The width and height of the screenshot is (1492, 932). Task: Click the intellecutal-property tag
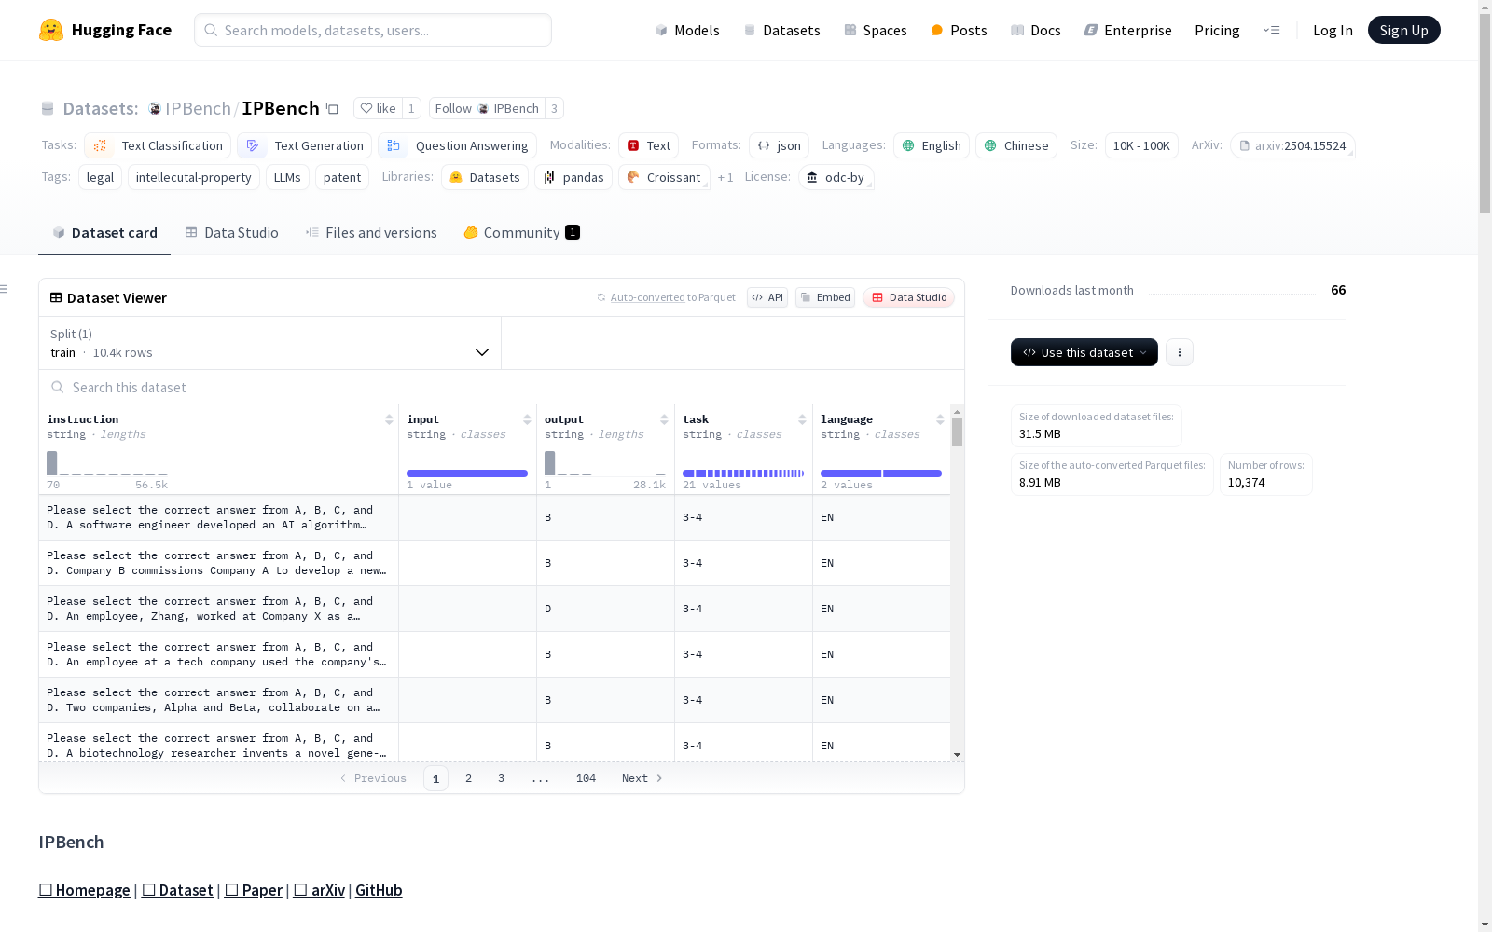click(194, 177)
